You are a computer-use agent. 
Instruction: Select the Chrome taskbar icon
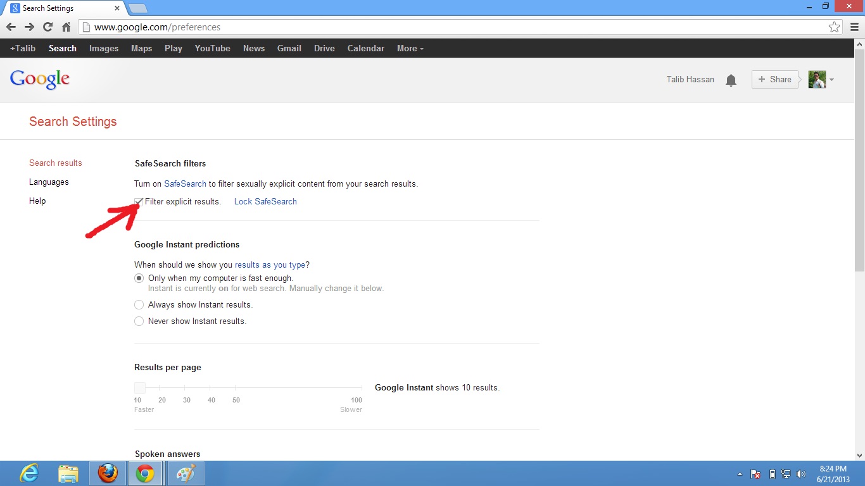(145, 473)
